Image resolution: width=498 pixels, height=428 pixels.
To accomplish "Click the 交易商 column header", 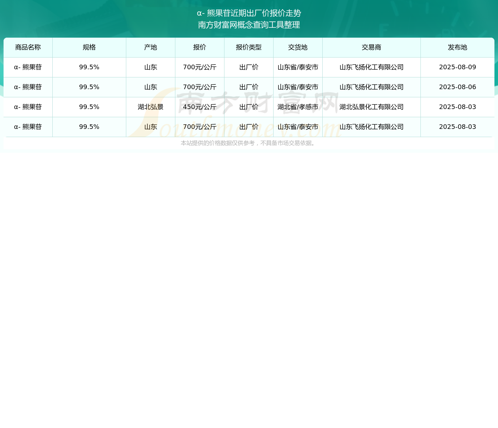I will tap(371, 47).
